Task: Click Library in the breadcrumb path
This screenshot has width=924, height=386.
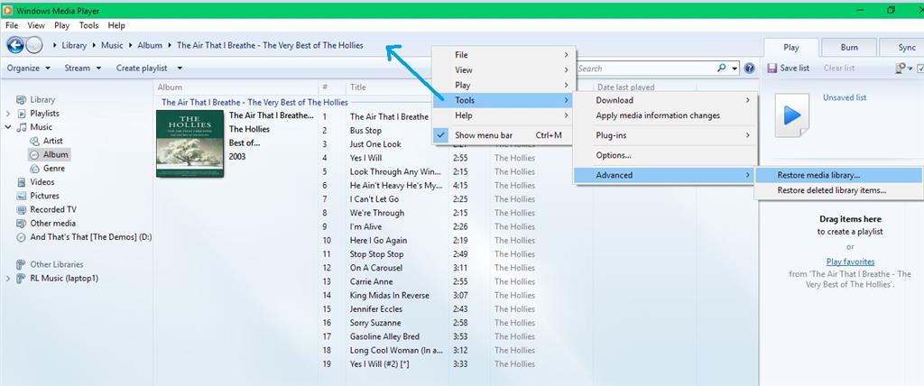Action: point(74,45)
